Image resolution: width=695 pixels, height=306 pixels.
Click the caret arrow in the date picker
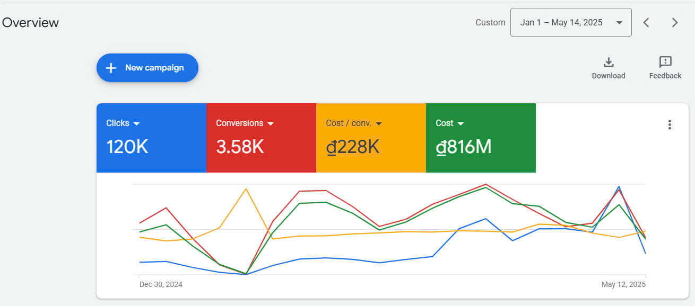point(619,23)
